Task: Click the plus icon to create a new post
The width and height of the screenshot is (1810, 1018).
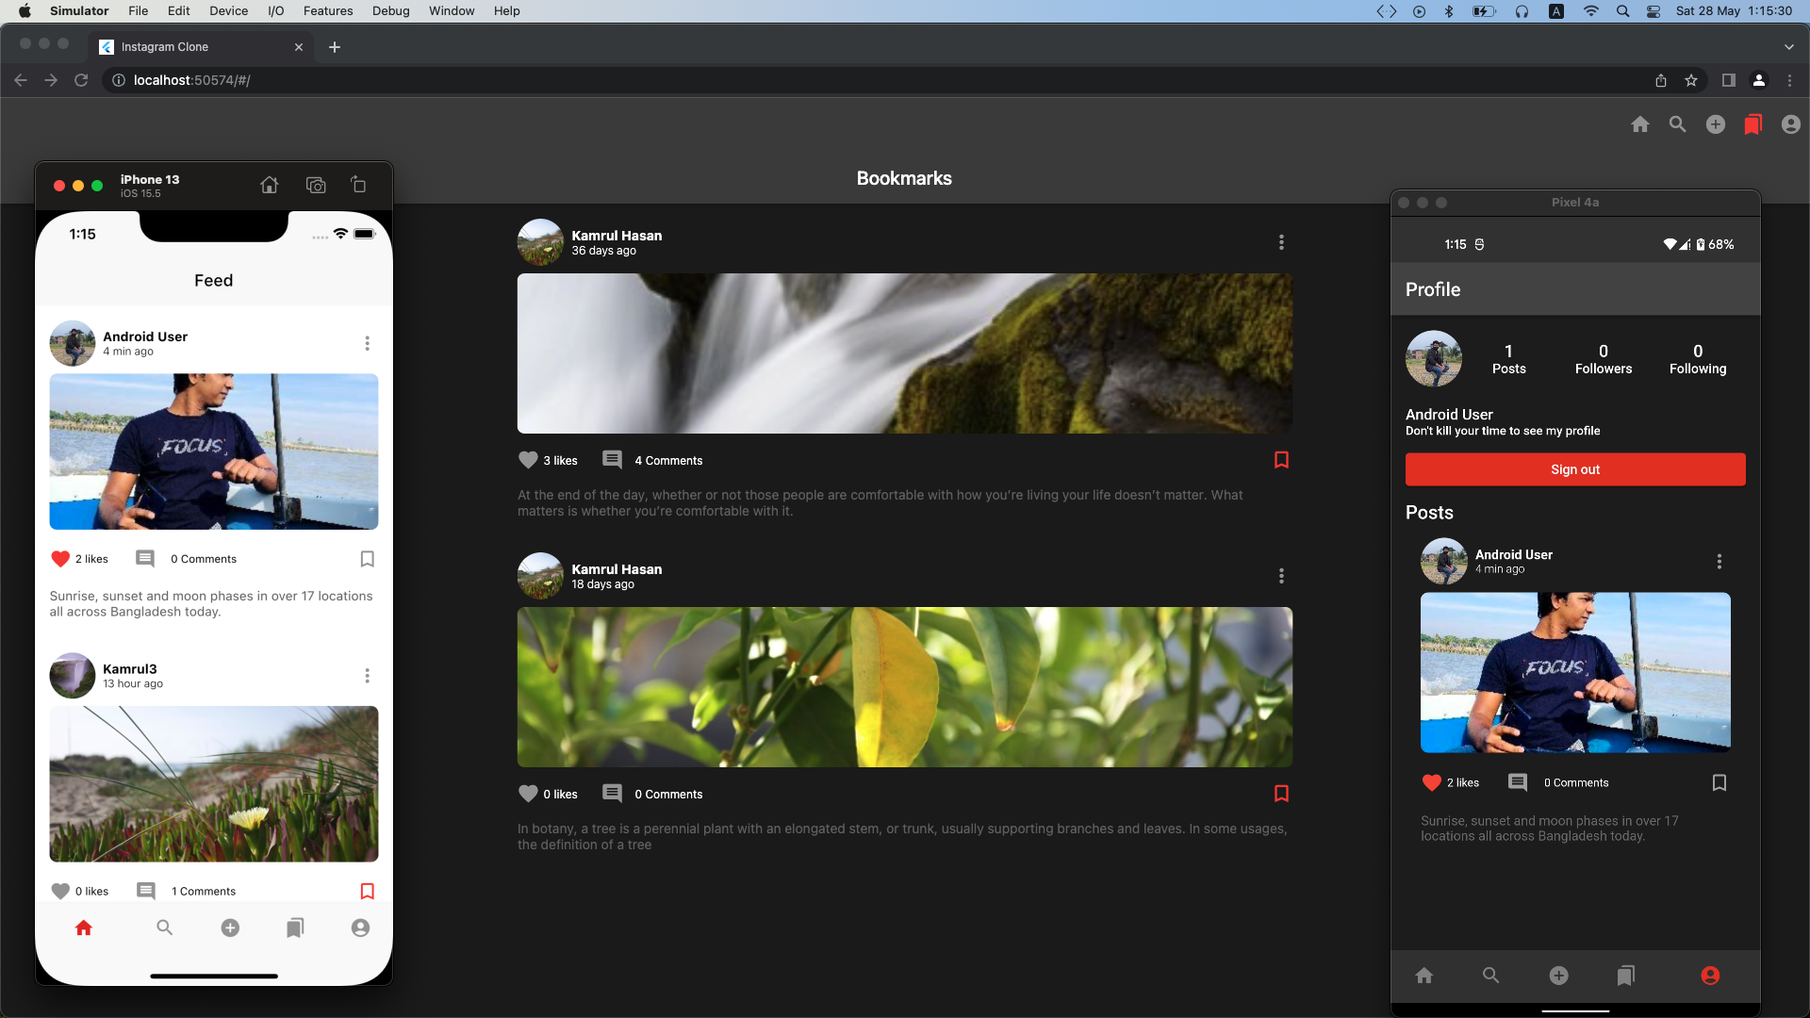Action: (x=1715, y=123)
